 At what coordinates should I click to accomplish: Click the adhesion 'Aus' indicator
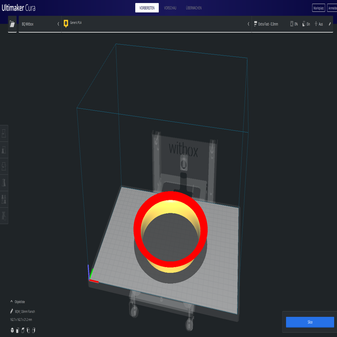(x=318, y=24)
